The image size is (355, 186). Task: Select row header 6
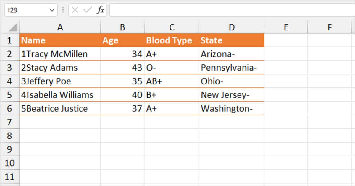(10, 108)
